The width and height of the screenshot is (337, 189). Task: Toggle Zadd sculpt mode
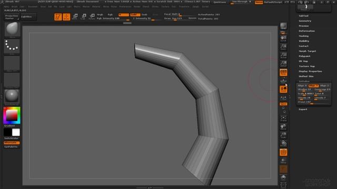[x=135, y=15]
